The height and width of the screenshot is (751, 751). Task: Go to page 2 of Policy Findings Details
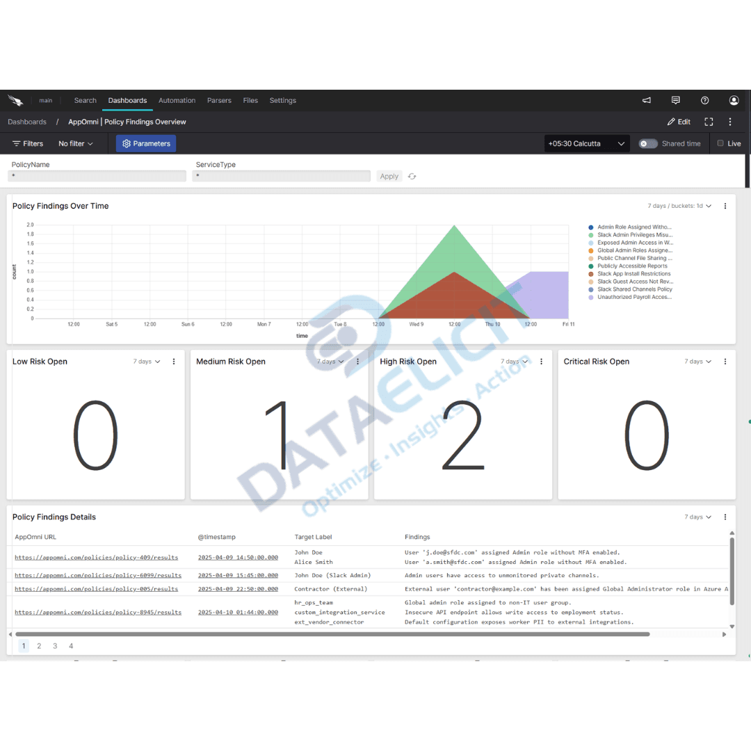[x=39, y=646]
